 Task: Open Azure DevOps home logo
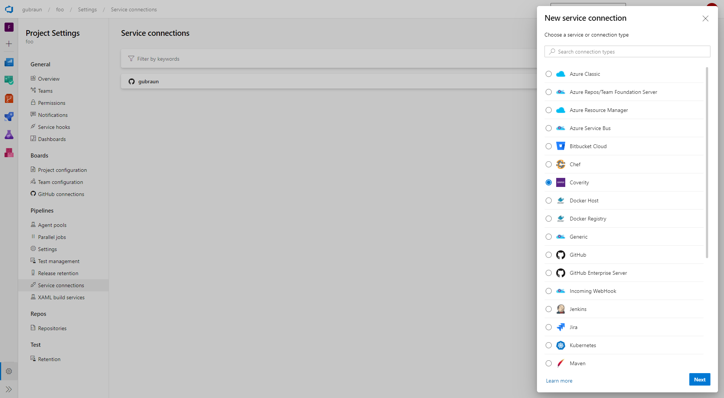(x=9, y=9)
